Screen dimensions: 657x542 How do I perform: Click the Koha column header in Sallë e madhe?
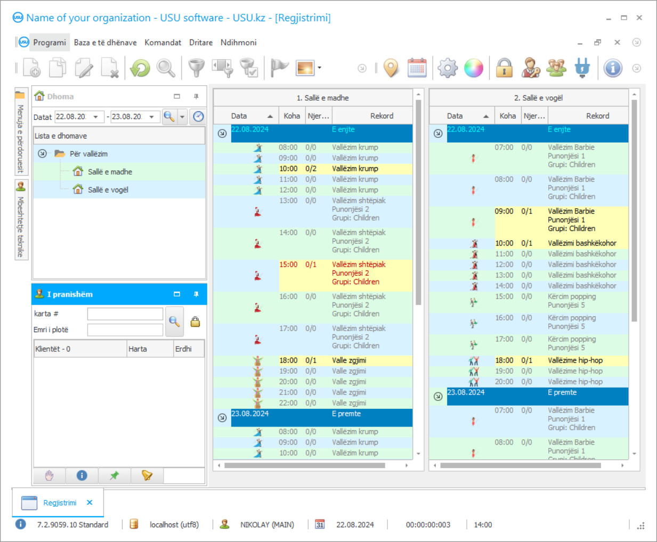tap(291, 116)
